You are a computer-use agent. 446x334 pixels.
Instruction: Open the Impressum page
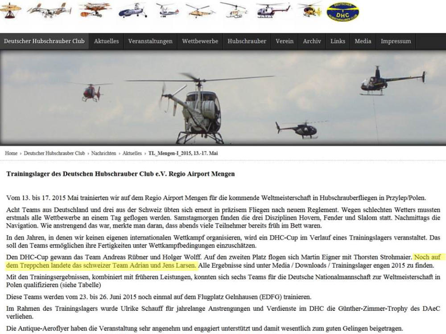[x=396, y=41]
